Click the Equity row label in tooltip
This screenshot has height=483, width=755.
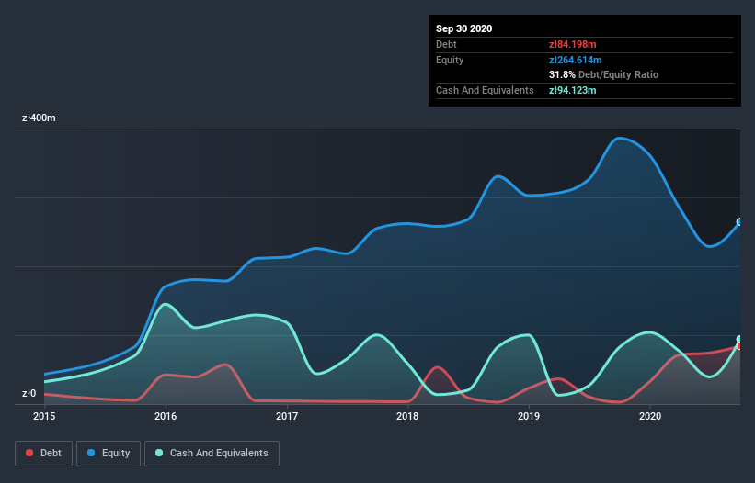click(450, 60)
